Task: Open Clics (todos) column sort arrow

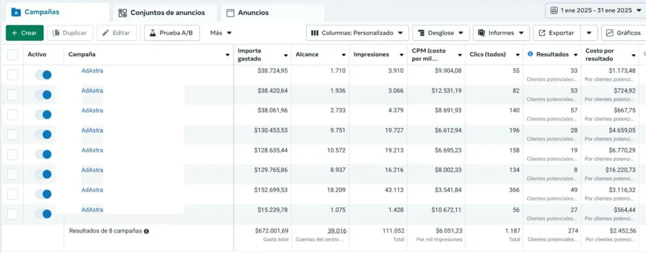Action: (518, 55)
